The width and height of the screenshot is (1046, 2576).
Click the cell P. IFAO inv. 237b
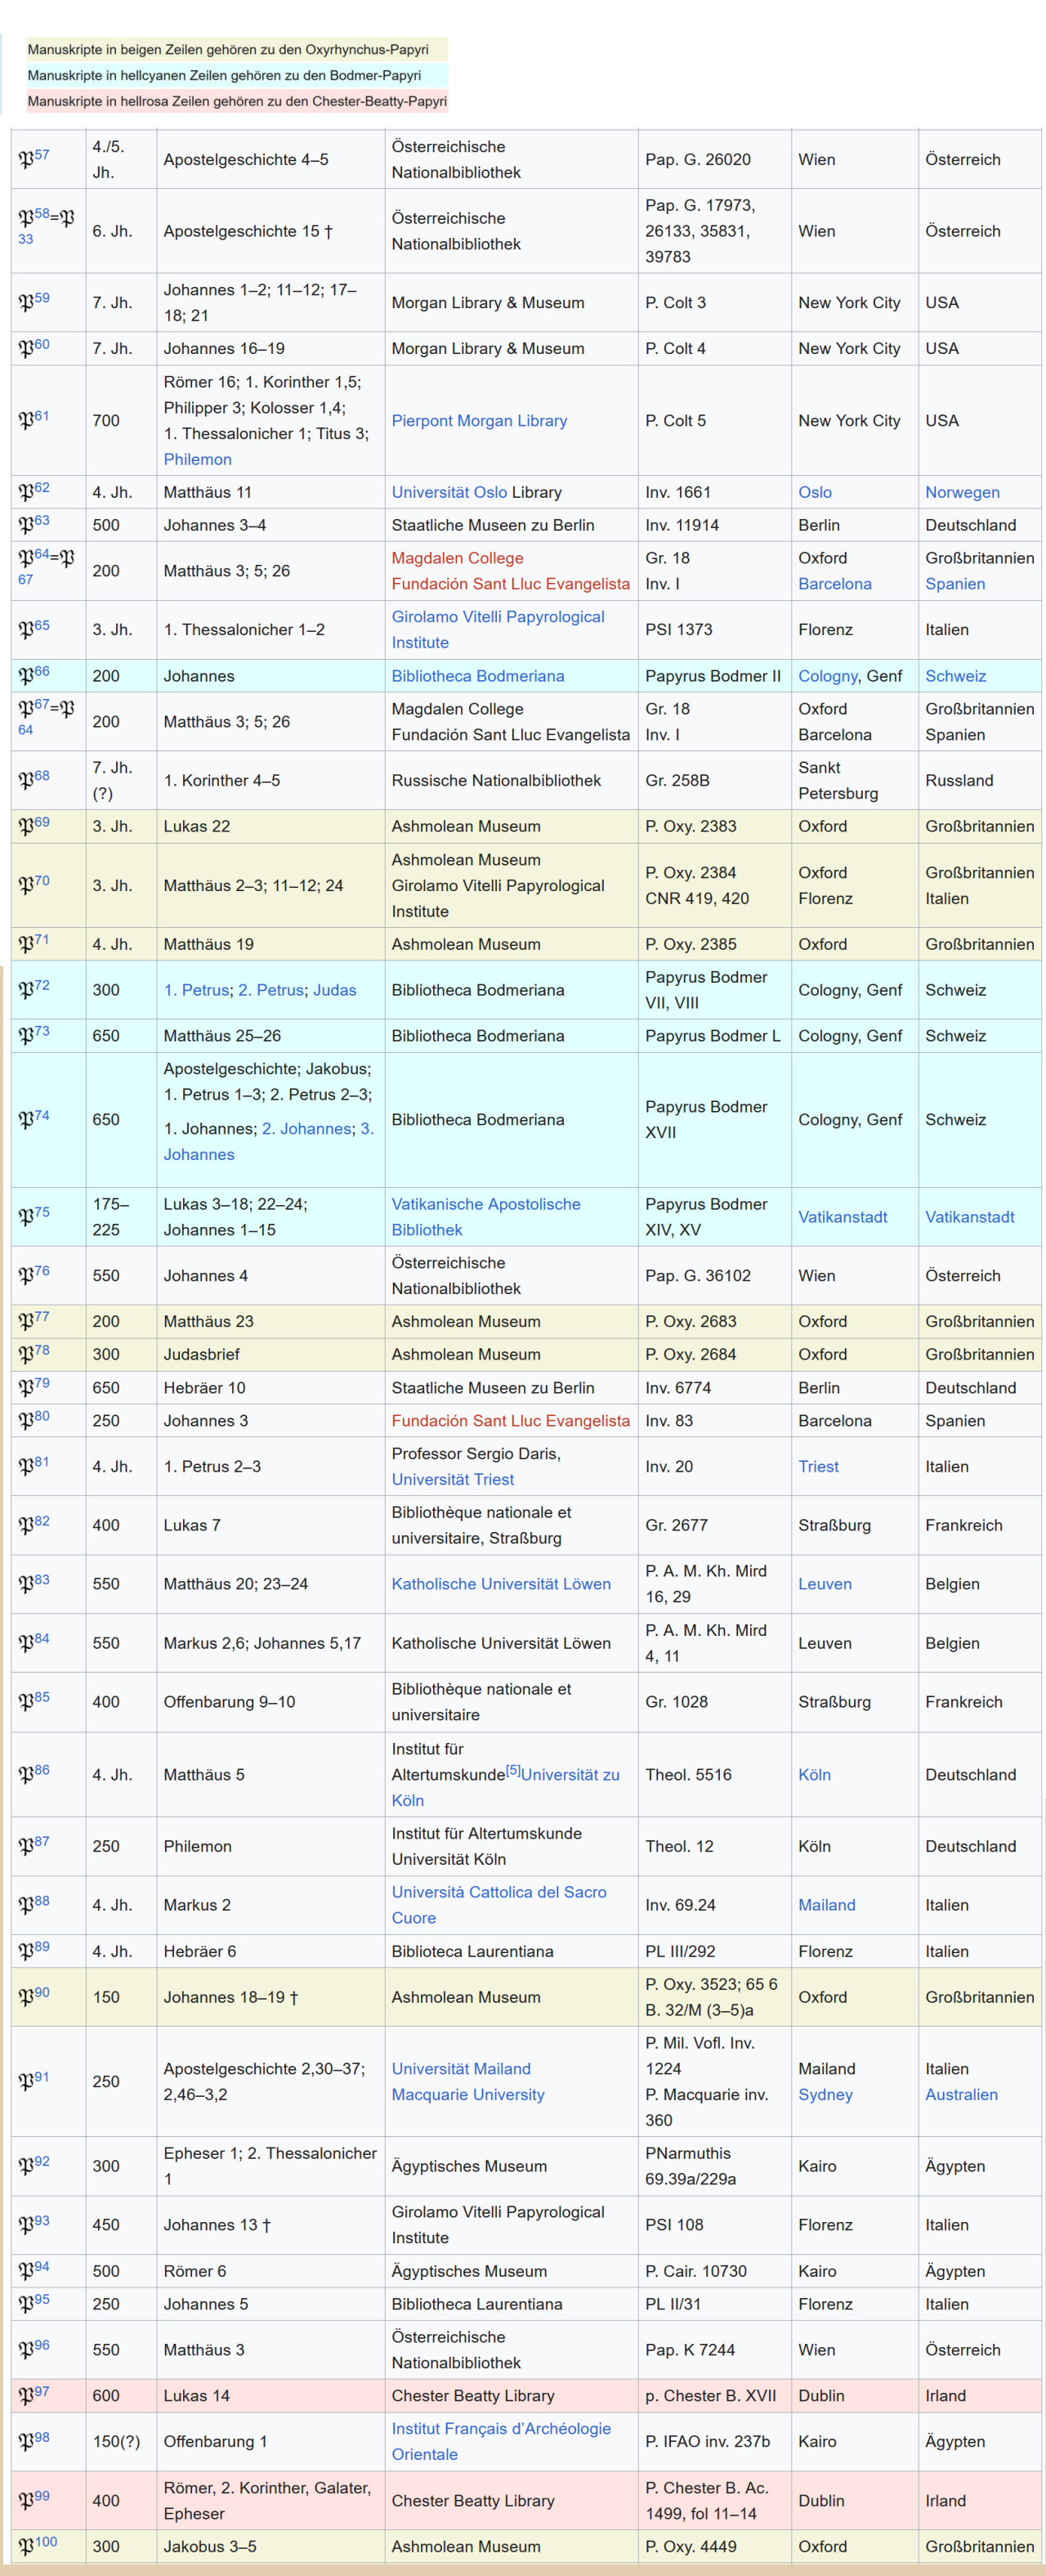click(x=707, y=2442)
